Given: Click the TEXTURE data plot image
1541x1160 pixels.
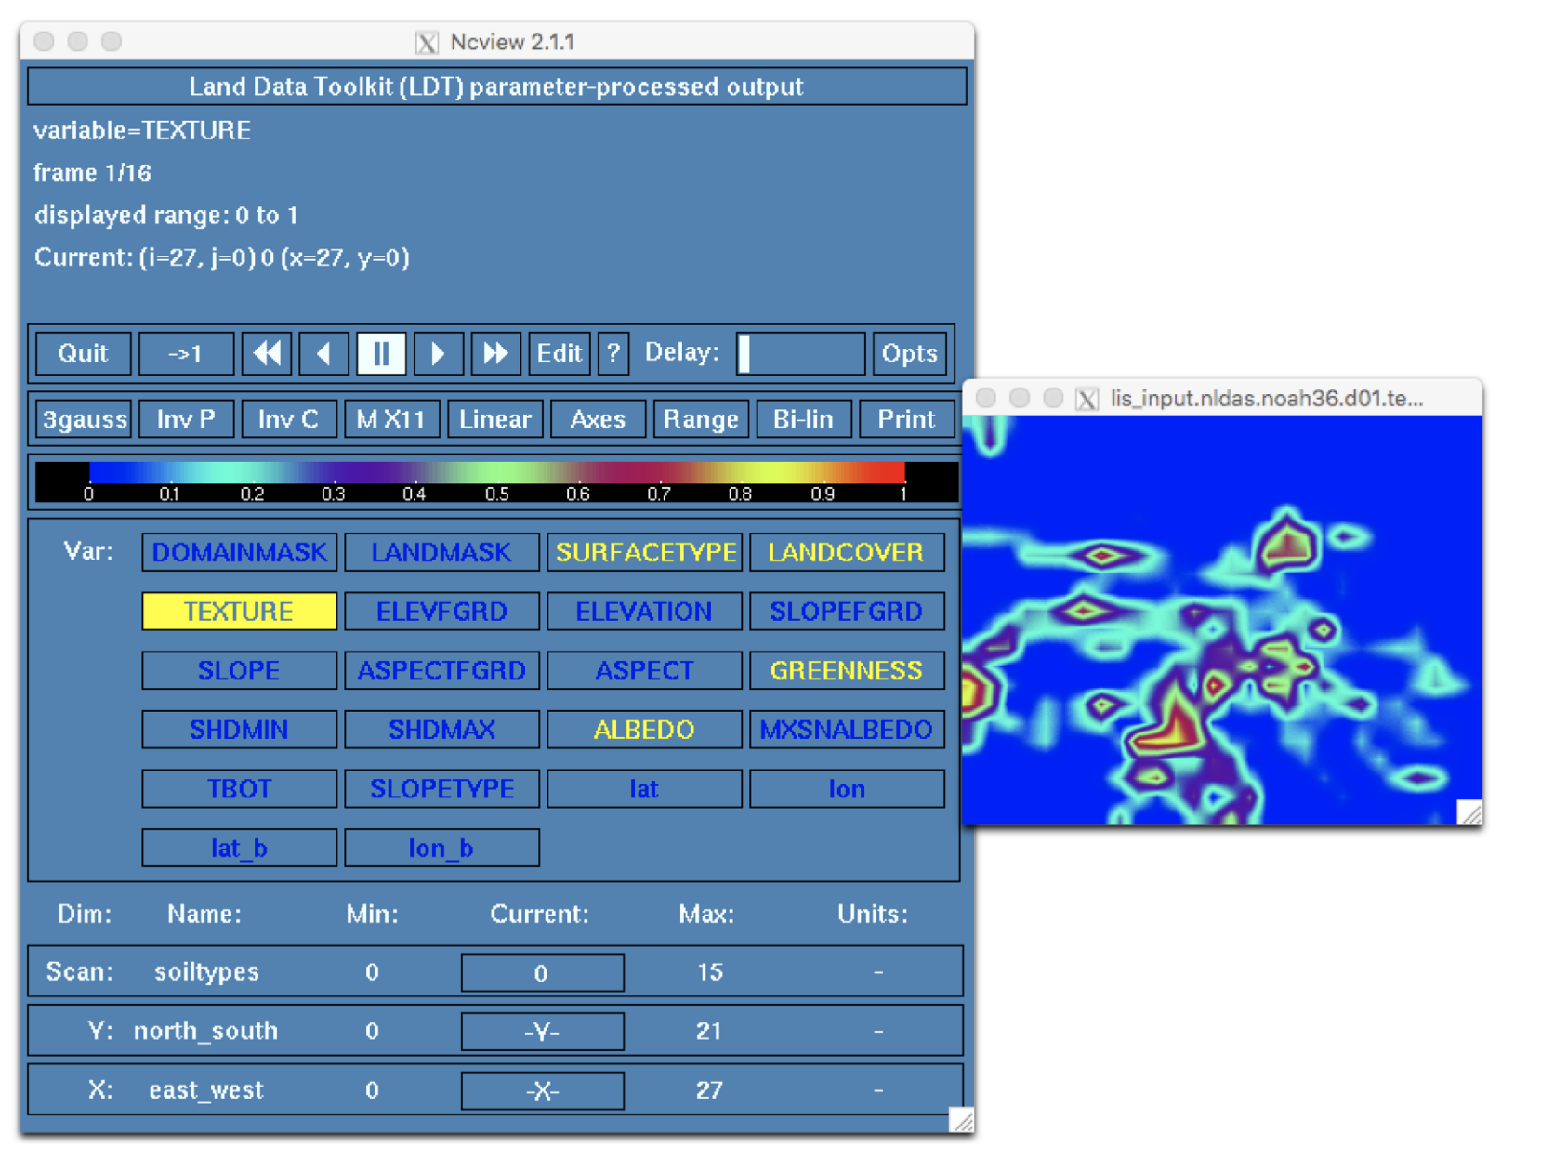Looking at the screenshot, I should click(x=1221, y=620).
